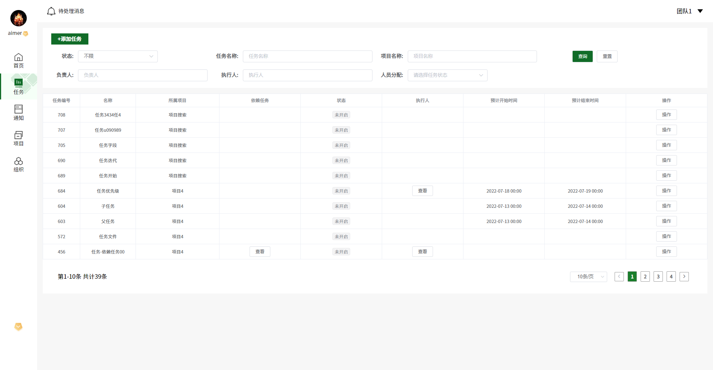
Task: Click 操作 button for task 604
Action: [x=667, y=206]
